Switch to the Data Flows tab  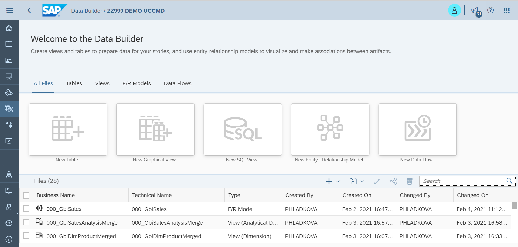point(178,83)
